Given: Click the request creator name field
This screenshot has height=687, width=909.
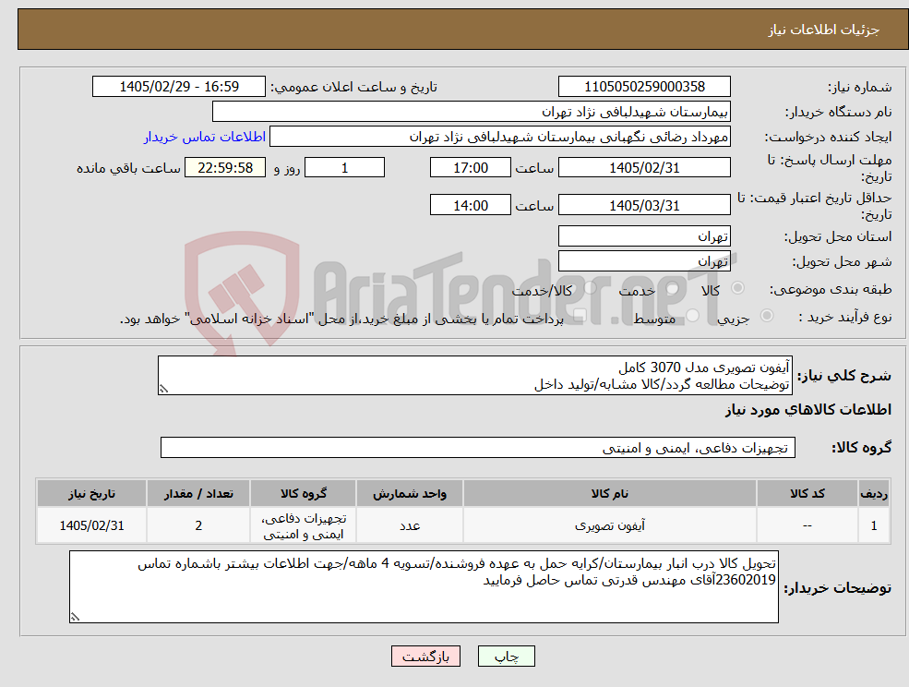Looking at the screenshot, I should (499, 137).
